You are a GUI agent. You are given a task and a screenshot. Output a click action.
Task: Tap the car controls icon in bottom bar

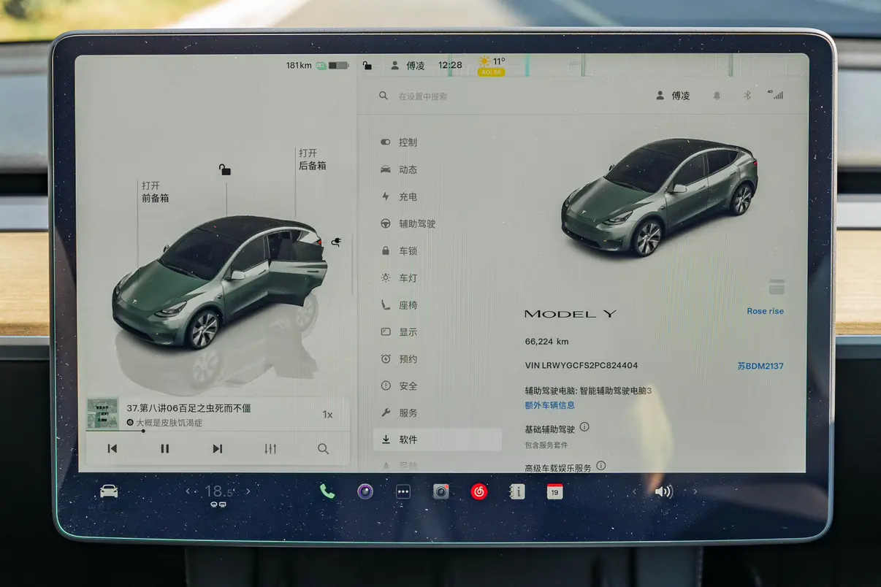pyautogui.click(x=109, y=491)
